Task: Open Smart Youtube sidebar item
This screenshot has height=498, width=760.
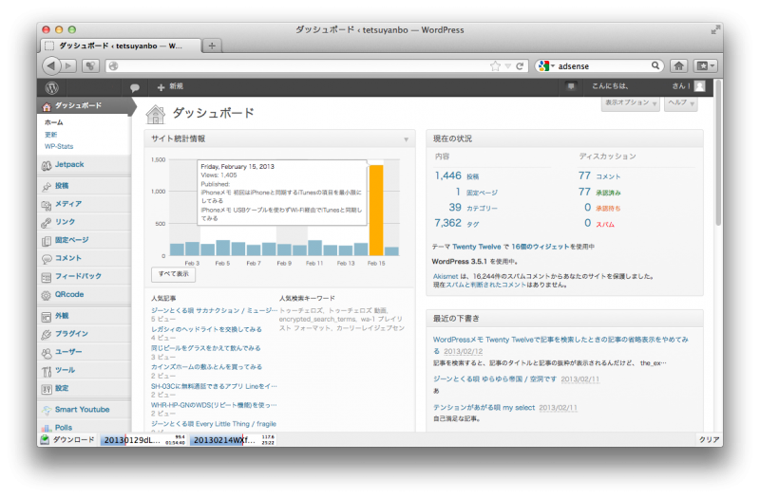Action: pos(84,410)
